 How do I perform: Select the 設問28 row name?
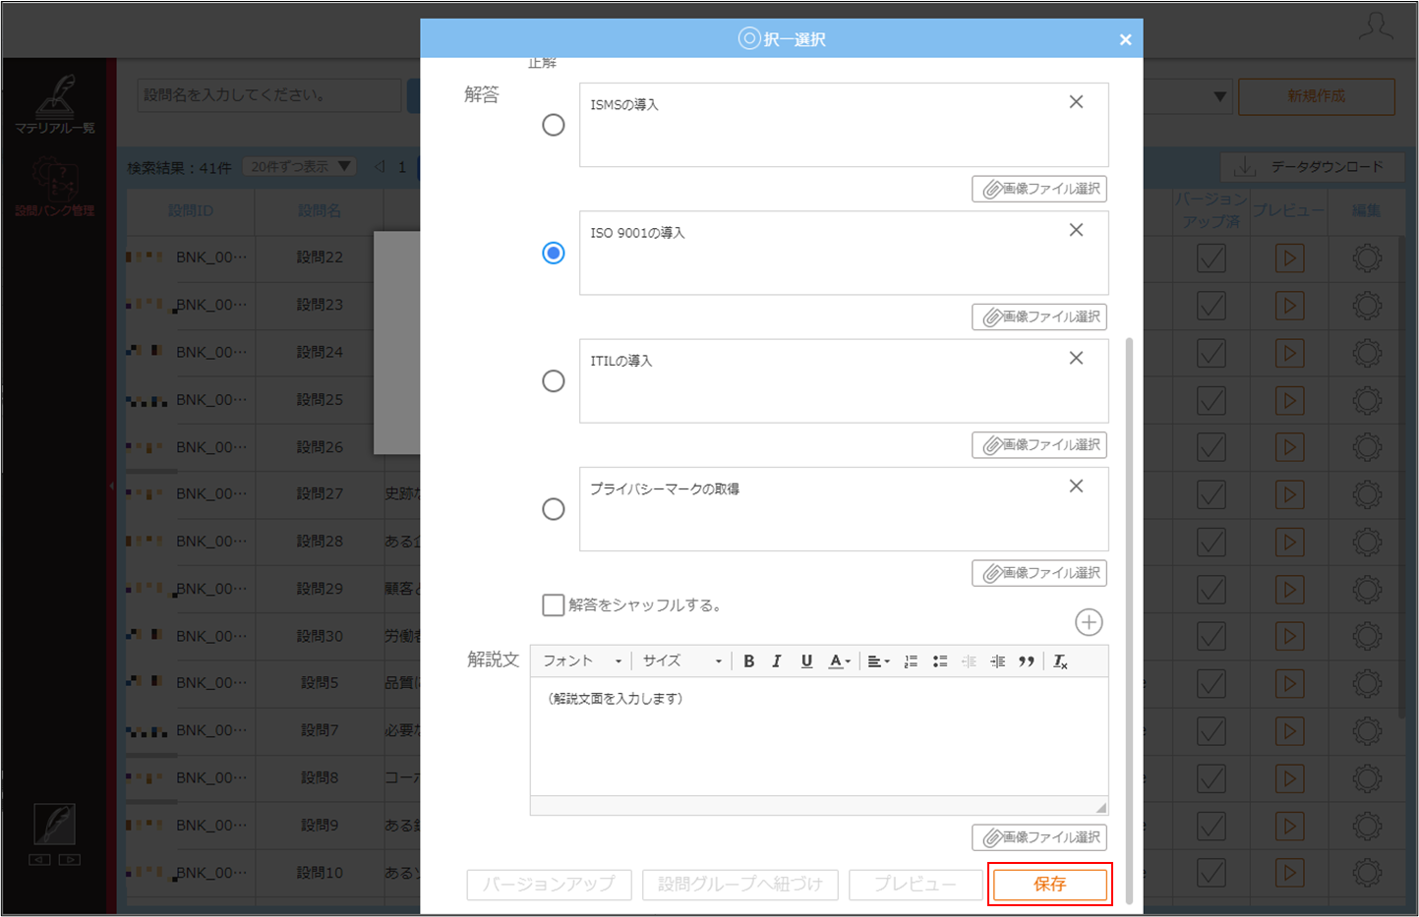(320, 542)
